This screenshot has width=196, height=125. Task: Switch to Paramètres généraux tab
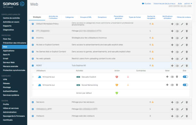[x=119, y=17]
